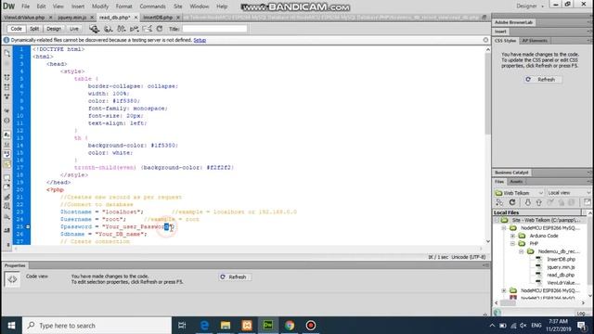The image size is (594, 334).
Task: Select read_db.php in Local Files
Action: click(x=561, y=275)
